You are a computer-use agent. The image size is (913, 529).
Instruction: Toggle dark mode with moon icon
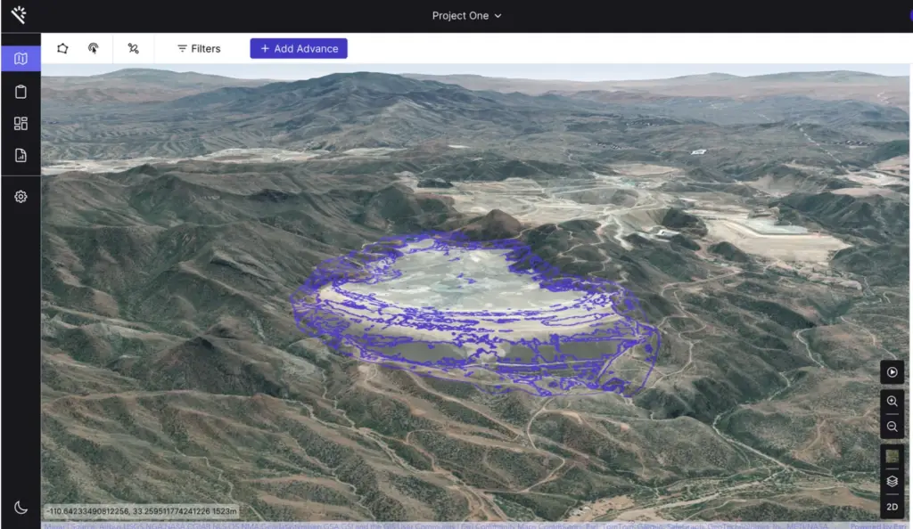tap(21, 508)
